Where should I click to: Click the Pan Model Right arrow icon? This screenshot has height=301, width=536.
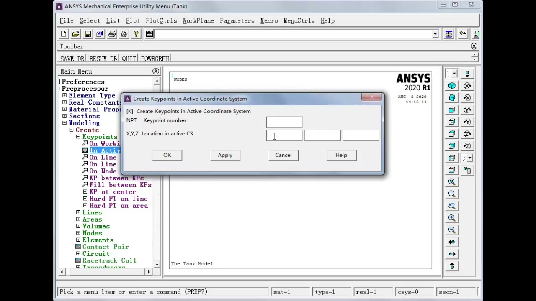click(452, 254)
